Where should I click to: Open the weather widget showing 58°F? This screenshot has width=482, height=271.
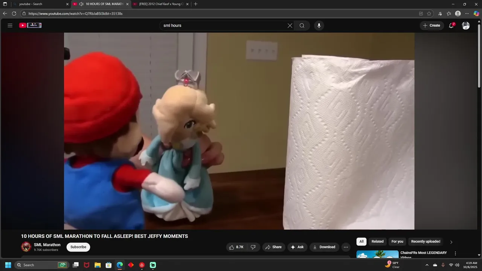pyautogui.click(x=392, y=265)
